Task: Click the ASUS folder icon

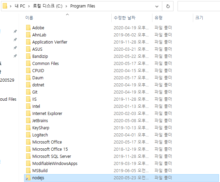Action: (x=28, y=49)
